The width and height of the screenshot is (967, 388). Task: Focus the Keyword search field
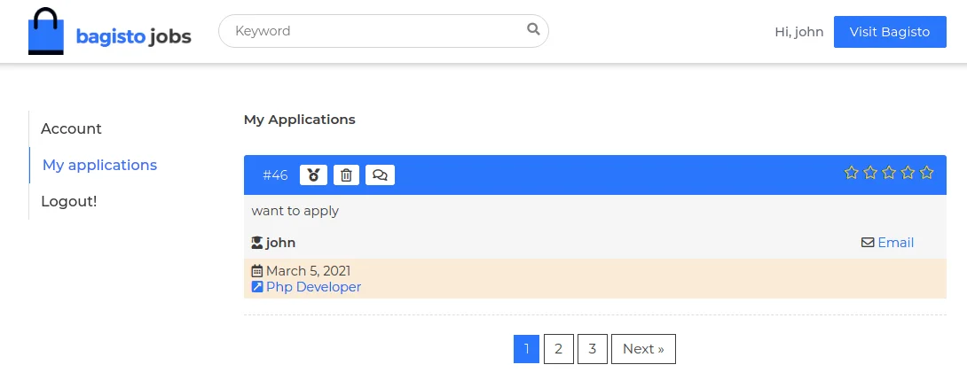coord(383,31)
